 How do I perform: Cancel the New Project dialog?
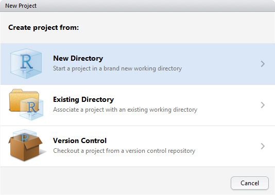[250, 183]
